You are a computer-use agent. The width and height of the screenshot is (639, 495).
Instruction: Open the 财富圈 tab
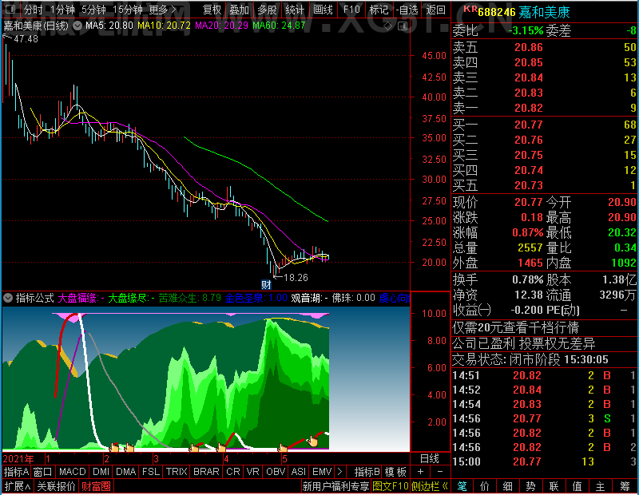click(96, 486)
